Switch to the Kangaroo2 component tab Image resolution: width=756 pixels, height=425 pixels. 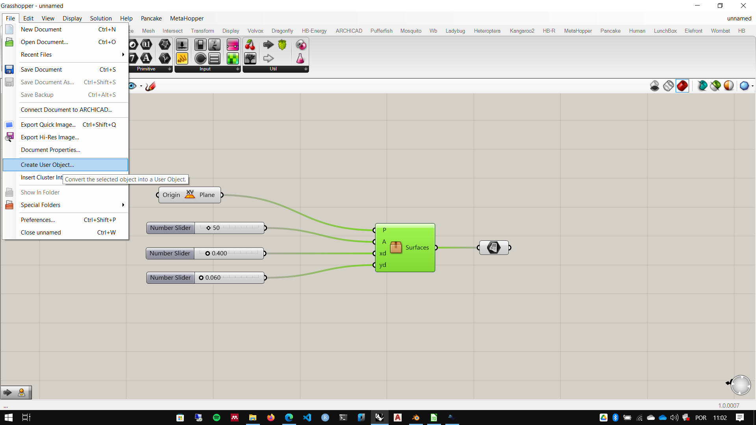[522, 31]
